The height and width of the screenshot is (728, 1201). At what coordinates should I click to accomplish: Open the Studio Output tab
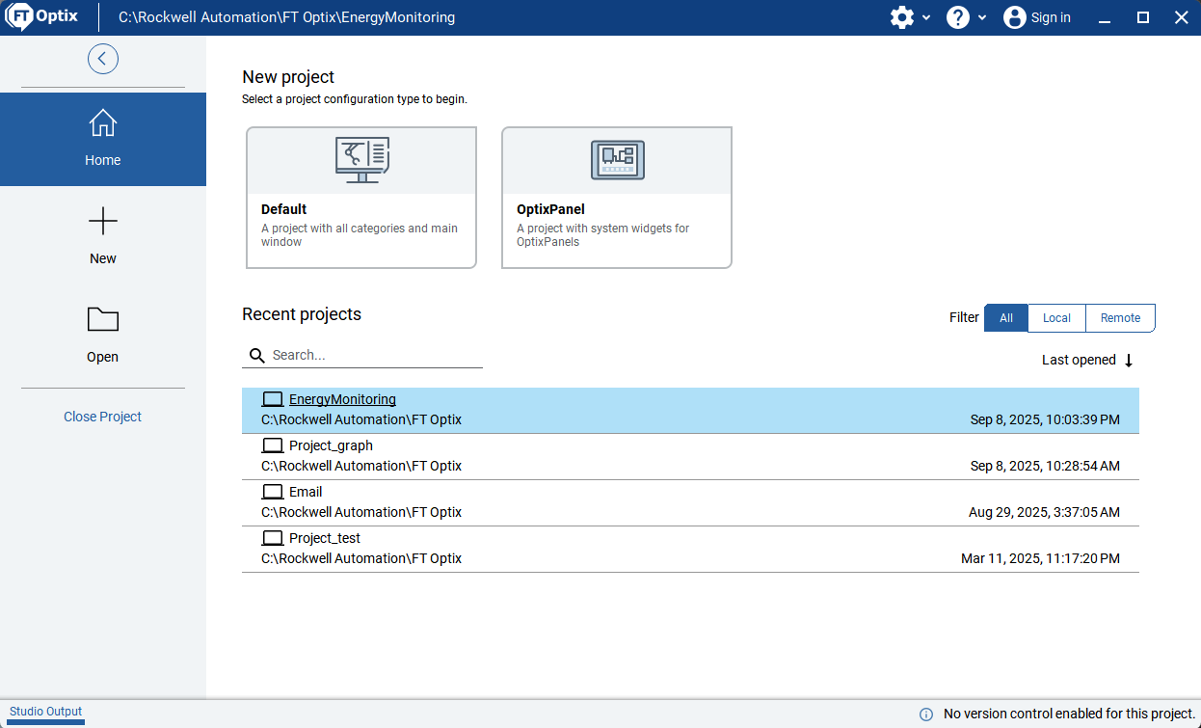[46, 712]
